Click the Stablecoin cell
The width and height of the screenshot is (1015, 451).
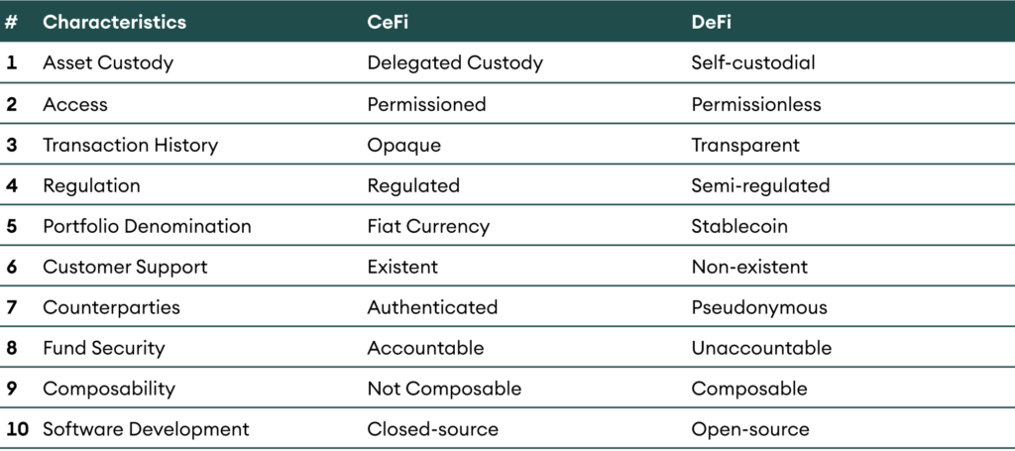pos(739,226)
